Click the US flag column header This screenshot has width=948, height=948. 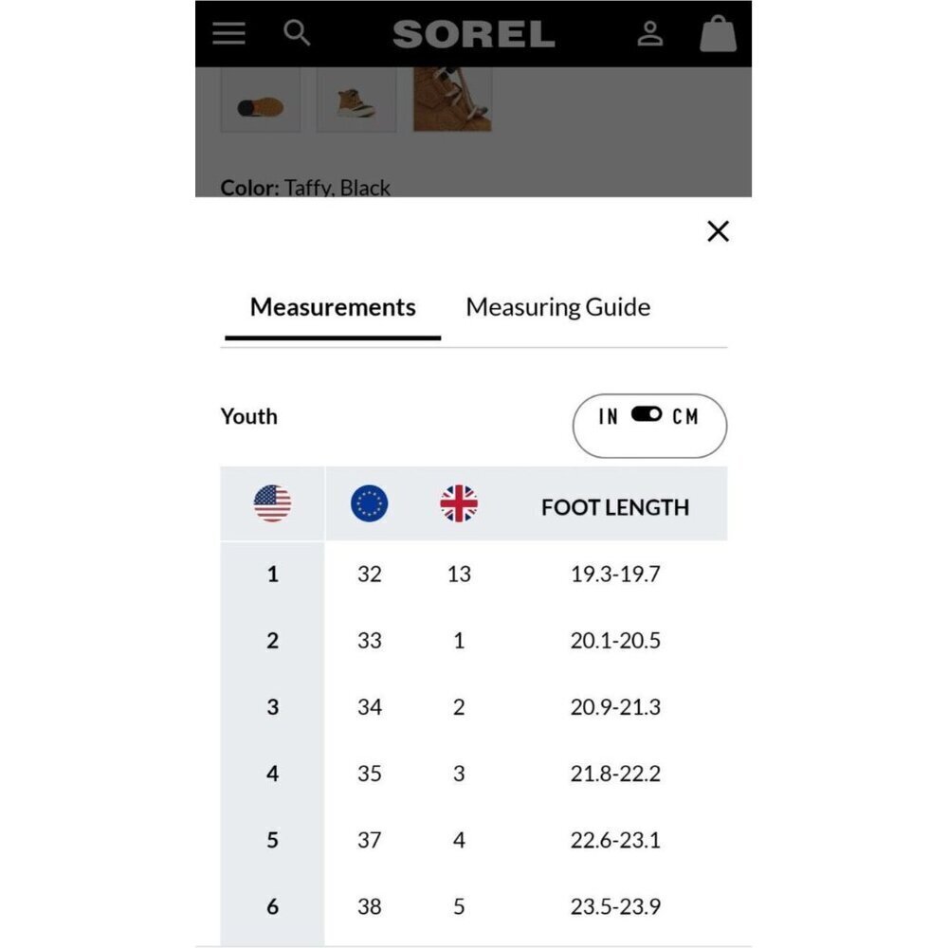272,503
